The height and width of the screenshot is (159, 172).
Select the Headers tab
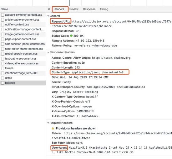tap(59, 9)
